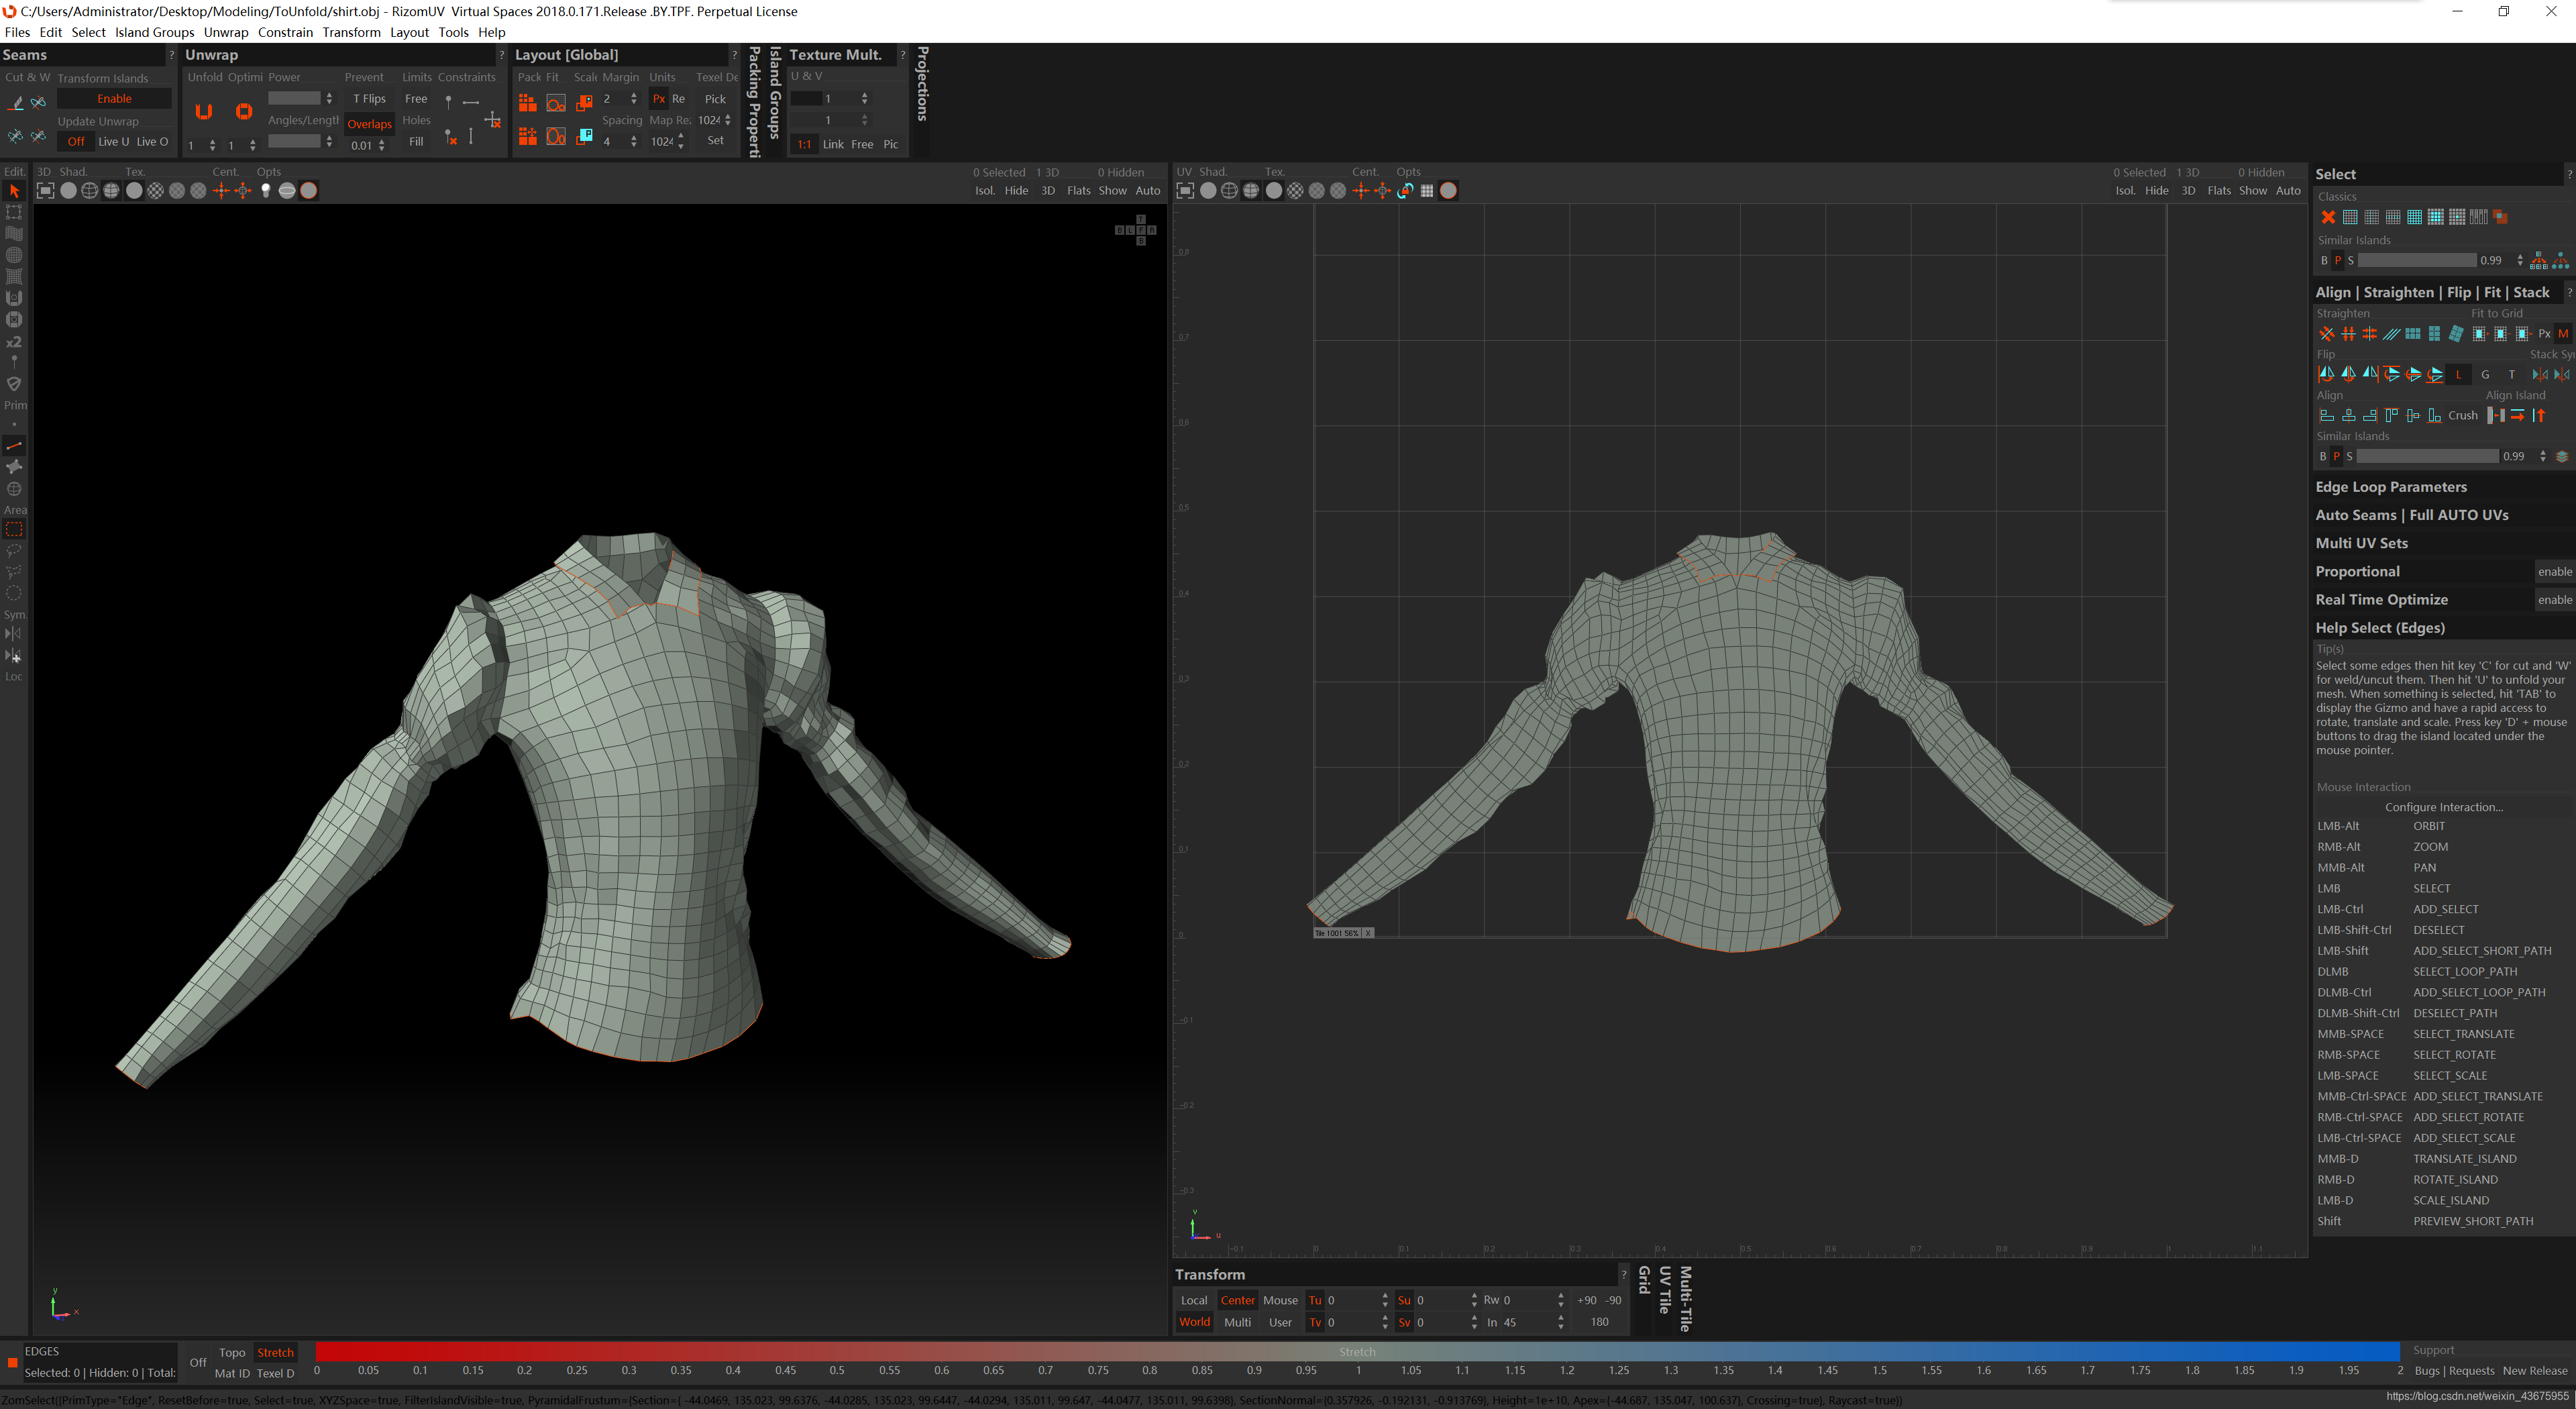Image resolution: width=2576 pixels, height=1409 pixels.
Task: Click the Align Island up arrow icon
Action: [2539, 415]
